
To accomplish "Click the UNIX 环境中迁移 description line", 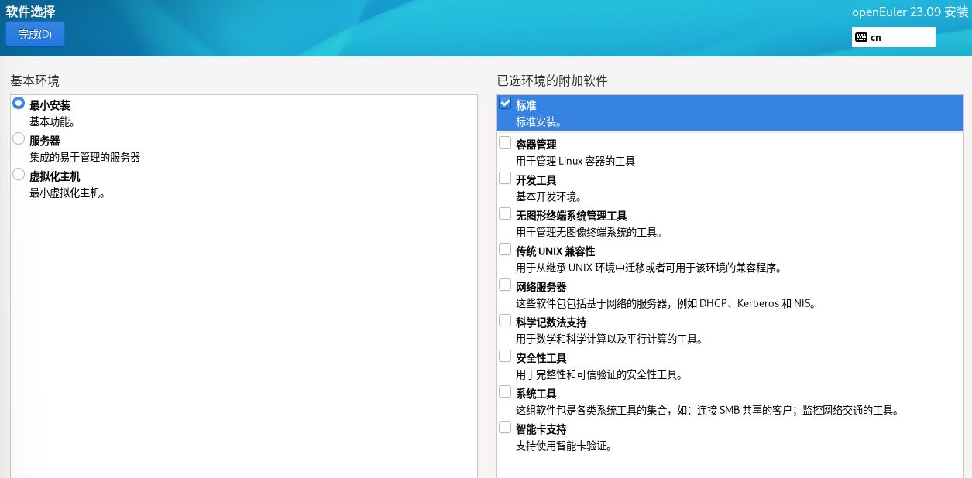I will point(649,268).
